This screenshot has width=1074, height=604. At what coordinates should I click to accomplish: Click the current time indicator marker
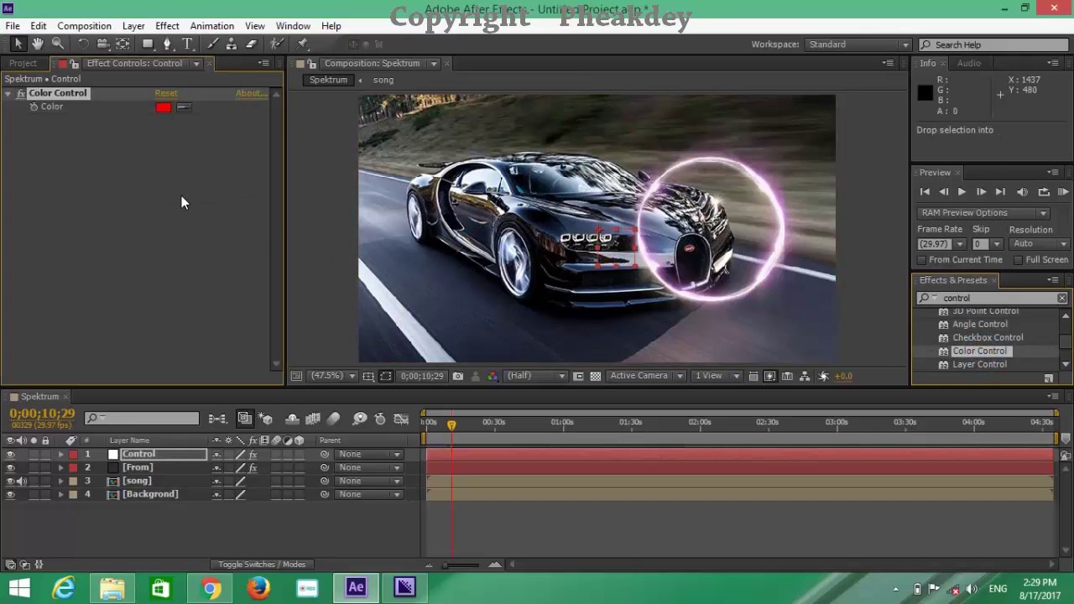coord(451,424)
